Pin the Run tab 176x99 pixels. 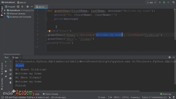click(x=6, y=76)
